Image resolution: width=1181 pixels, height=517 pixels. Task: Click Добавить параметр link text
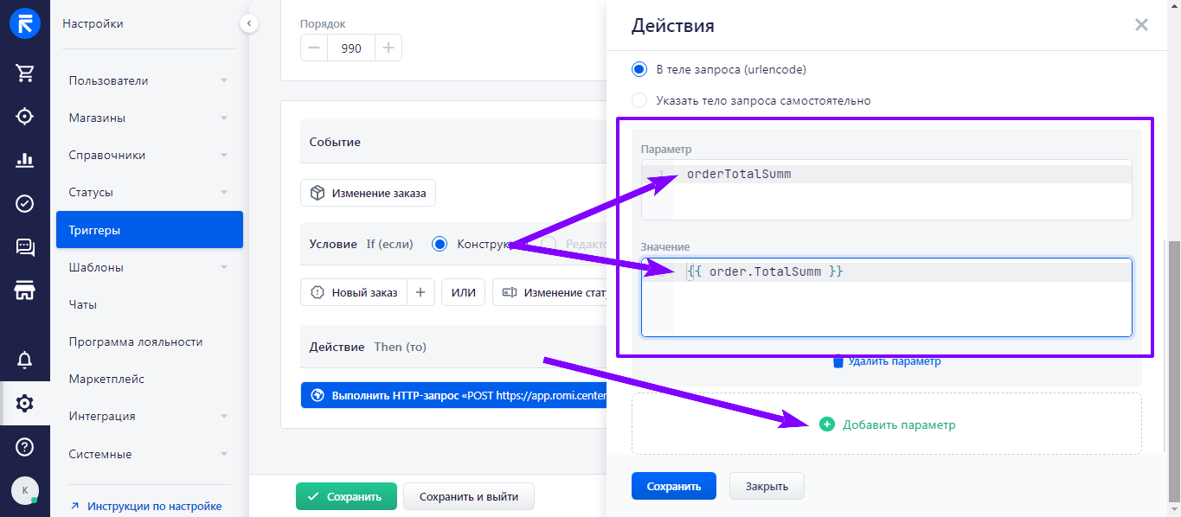click(x=899, y=424)
